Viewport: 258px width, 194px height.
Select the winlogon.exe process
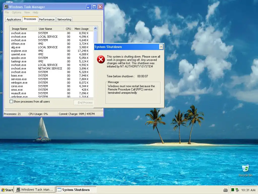pyautogui.click(x=51, y=83)
